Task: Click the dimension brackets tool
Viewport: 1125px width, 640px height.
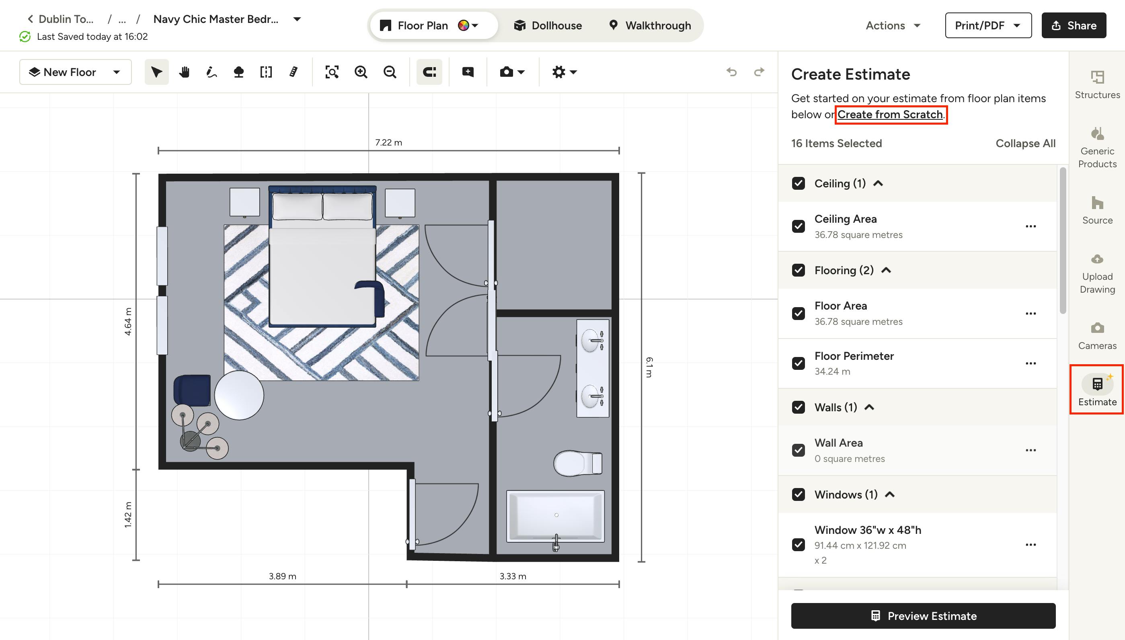Action: (x=266, y=72)
